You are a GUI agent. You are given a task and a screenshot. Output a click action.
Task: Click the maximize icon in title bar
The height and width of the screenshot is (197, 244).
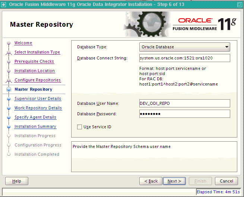(x=240, y=4)
